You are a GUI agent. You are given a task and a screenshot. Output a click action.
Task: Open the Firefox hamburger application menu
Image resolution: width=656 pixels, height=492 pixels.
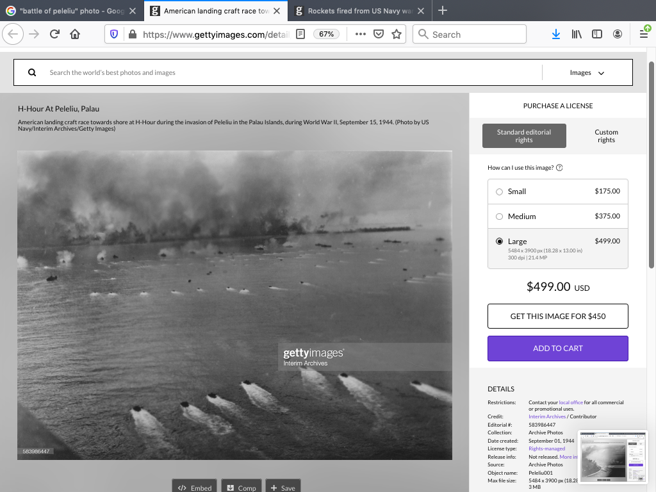(644, 34)
